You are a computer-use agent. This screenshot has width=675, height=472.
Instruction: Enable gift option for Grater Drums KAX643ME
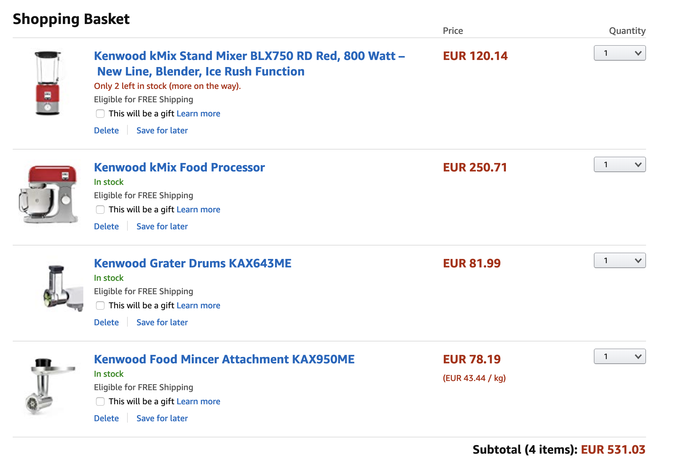click(100, 305)
